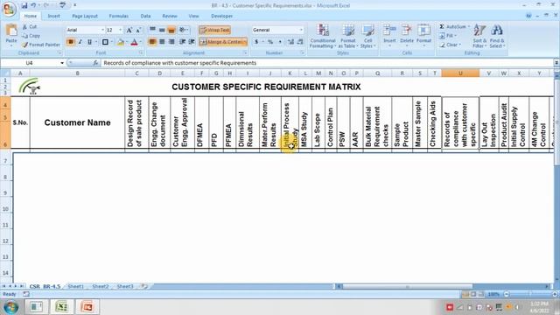Screen dimensions: 560x315
Task: Switch to the Review tab
Action: [x=170, y=16]
